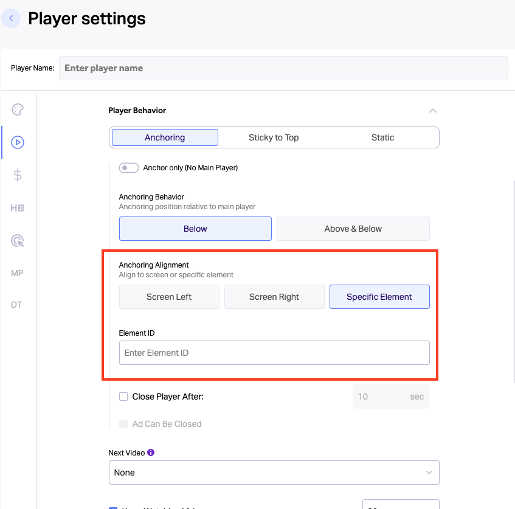Open the play-circle player section in sidebar

(18, 142)
